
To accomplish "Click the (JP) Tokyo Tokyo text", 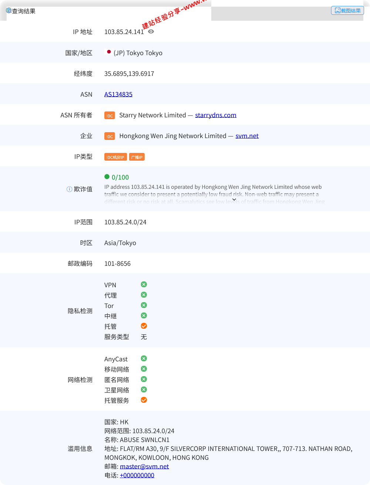I will (x=138, y=53).
